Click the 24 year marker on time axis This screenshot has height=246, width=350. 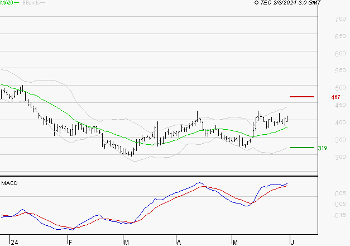point(15,243)
